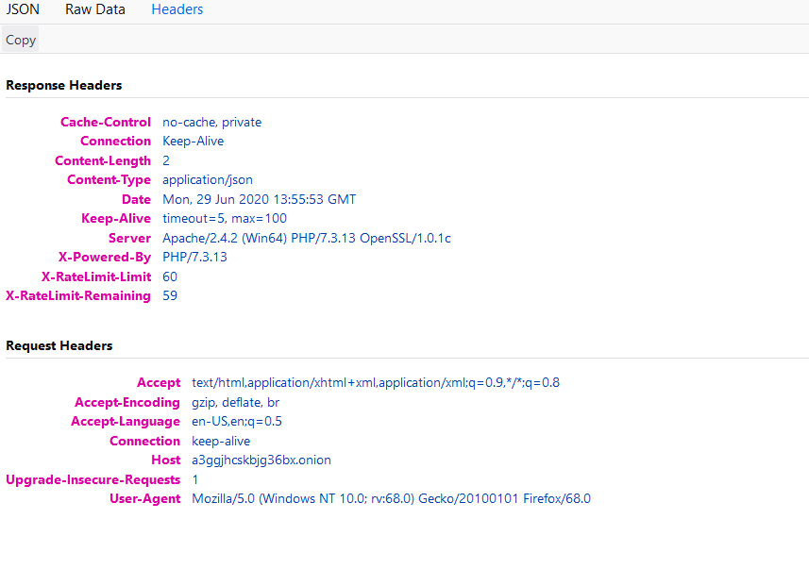Screen dimensions: 809x586
Task: Click the rate limit value 60
Action: (x=170, y=277)
